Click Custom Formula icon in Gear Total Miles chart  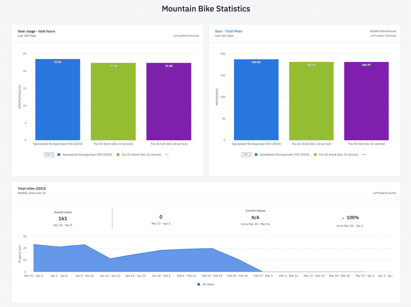pos(372,36)
